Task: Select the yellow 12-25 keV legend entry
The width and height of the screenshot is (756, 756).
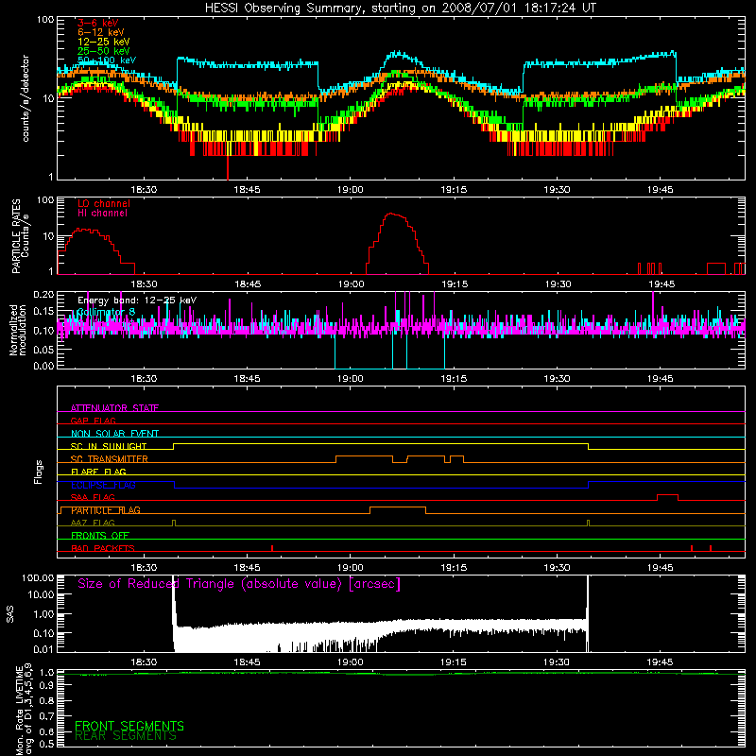Action: point(104,42)
